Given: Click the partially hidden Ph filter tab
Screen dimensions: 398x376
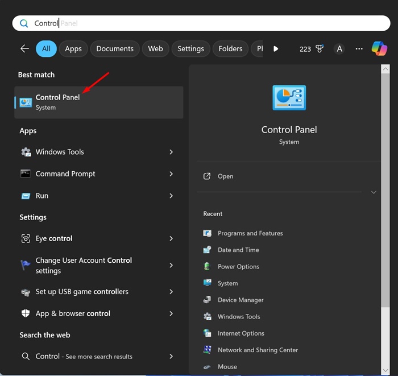Looking at the screenshot, I should pos(256,48).
